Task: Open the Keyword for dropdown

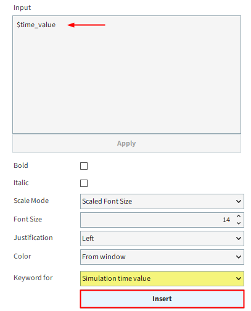Action: pos(162,278)
